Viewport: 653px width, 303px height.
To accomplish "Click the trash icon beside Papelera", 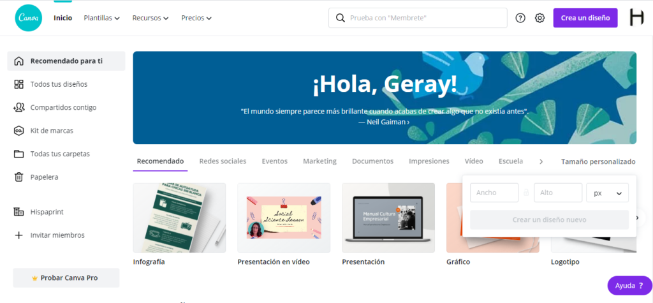I will coord(18,177).
